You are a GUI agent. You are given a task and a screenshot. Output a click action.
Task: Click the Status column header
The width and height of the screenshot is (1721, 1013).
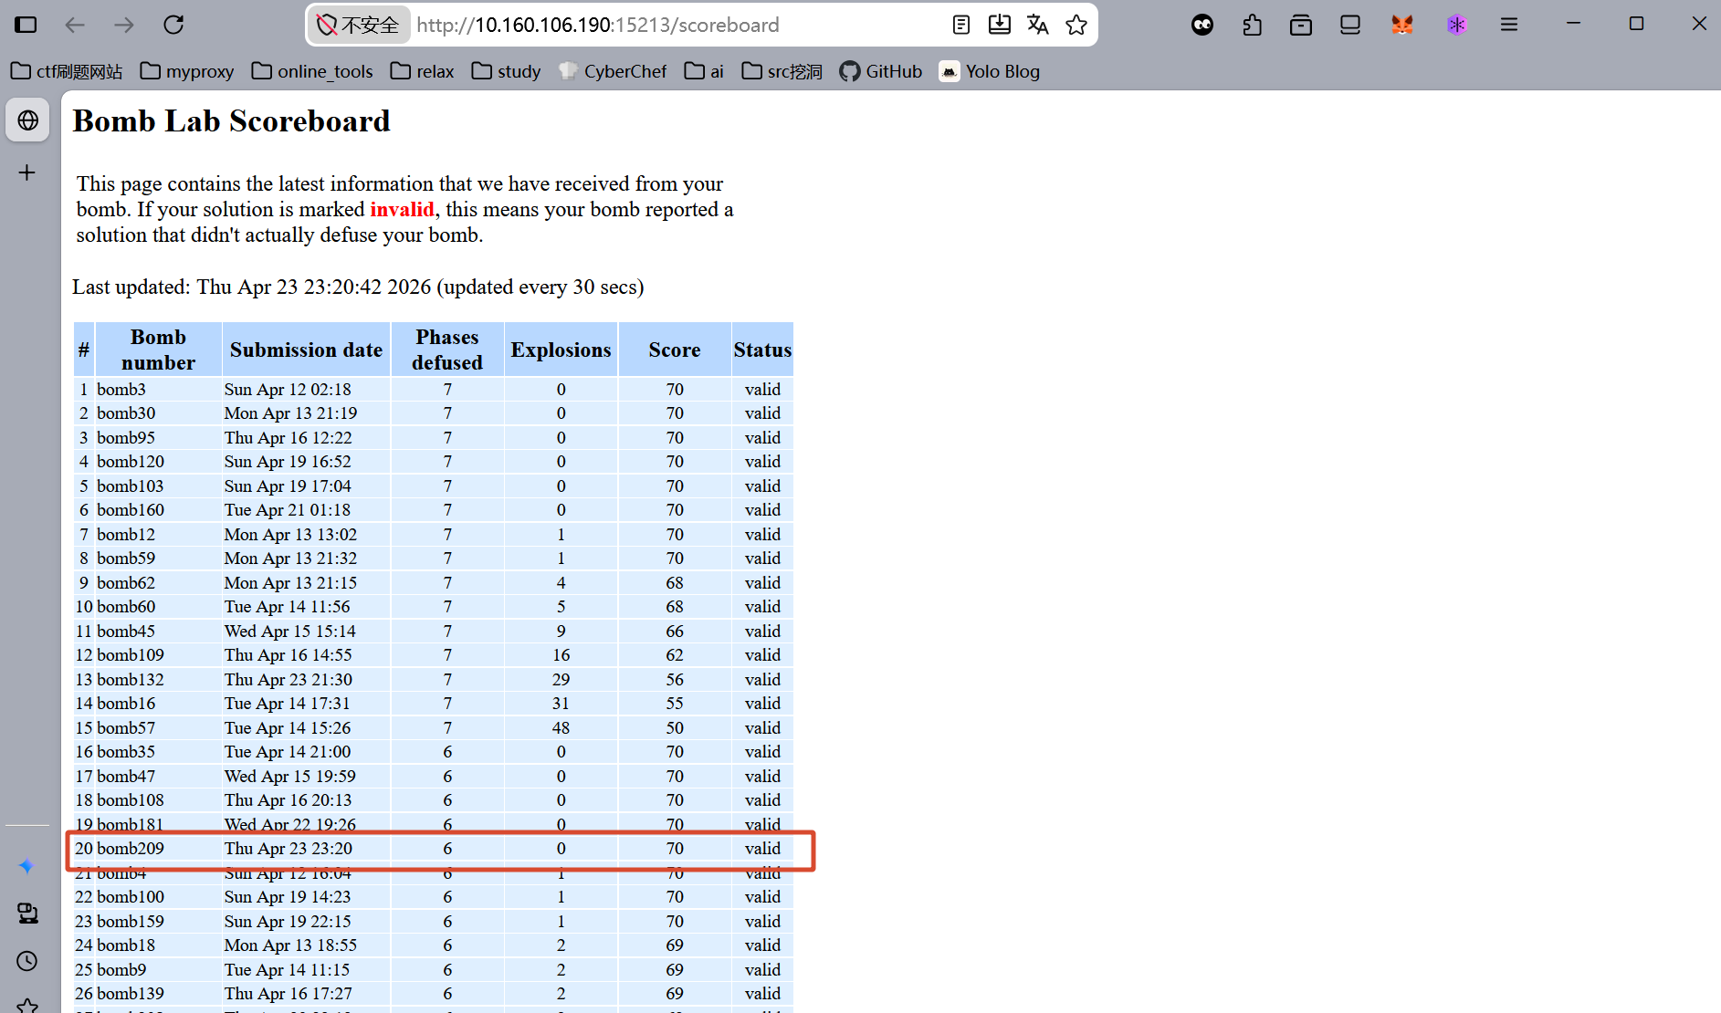coord(762,350)
